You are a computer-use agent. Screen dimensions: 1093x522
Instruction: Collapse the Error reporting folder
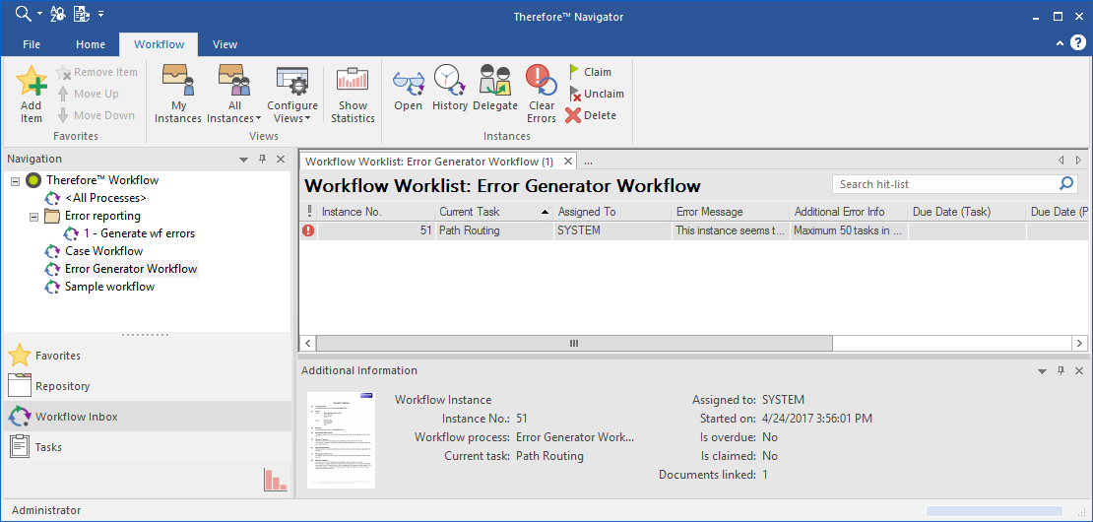[x=33, y=216]
